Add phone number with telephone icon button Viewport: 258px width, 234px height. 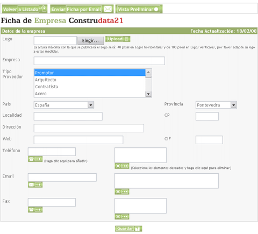[x=35, y=159]
